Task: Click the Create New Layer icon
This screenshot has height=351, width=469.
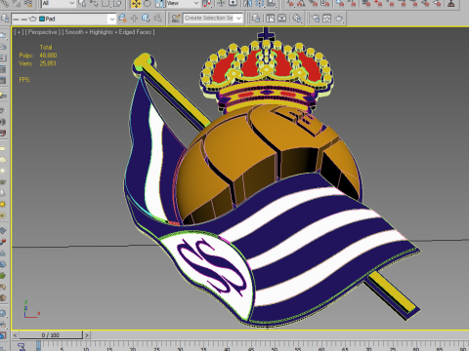Action: (122, 18)
